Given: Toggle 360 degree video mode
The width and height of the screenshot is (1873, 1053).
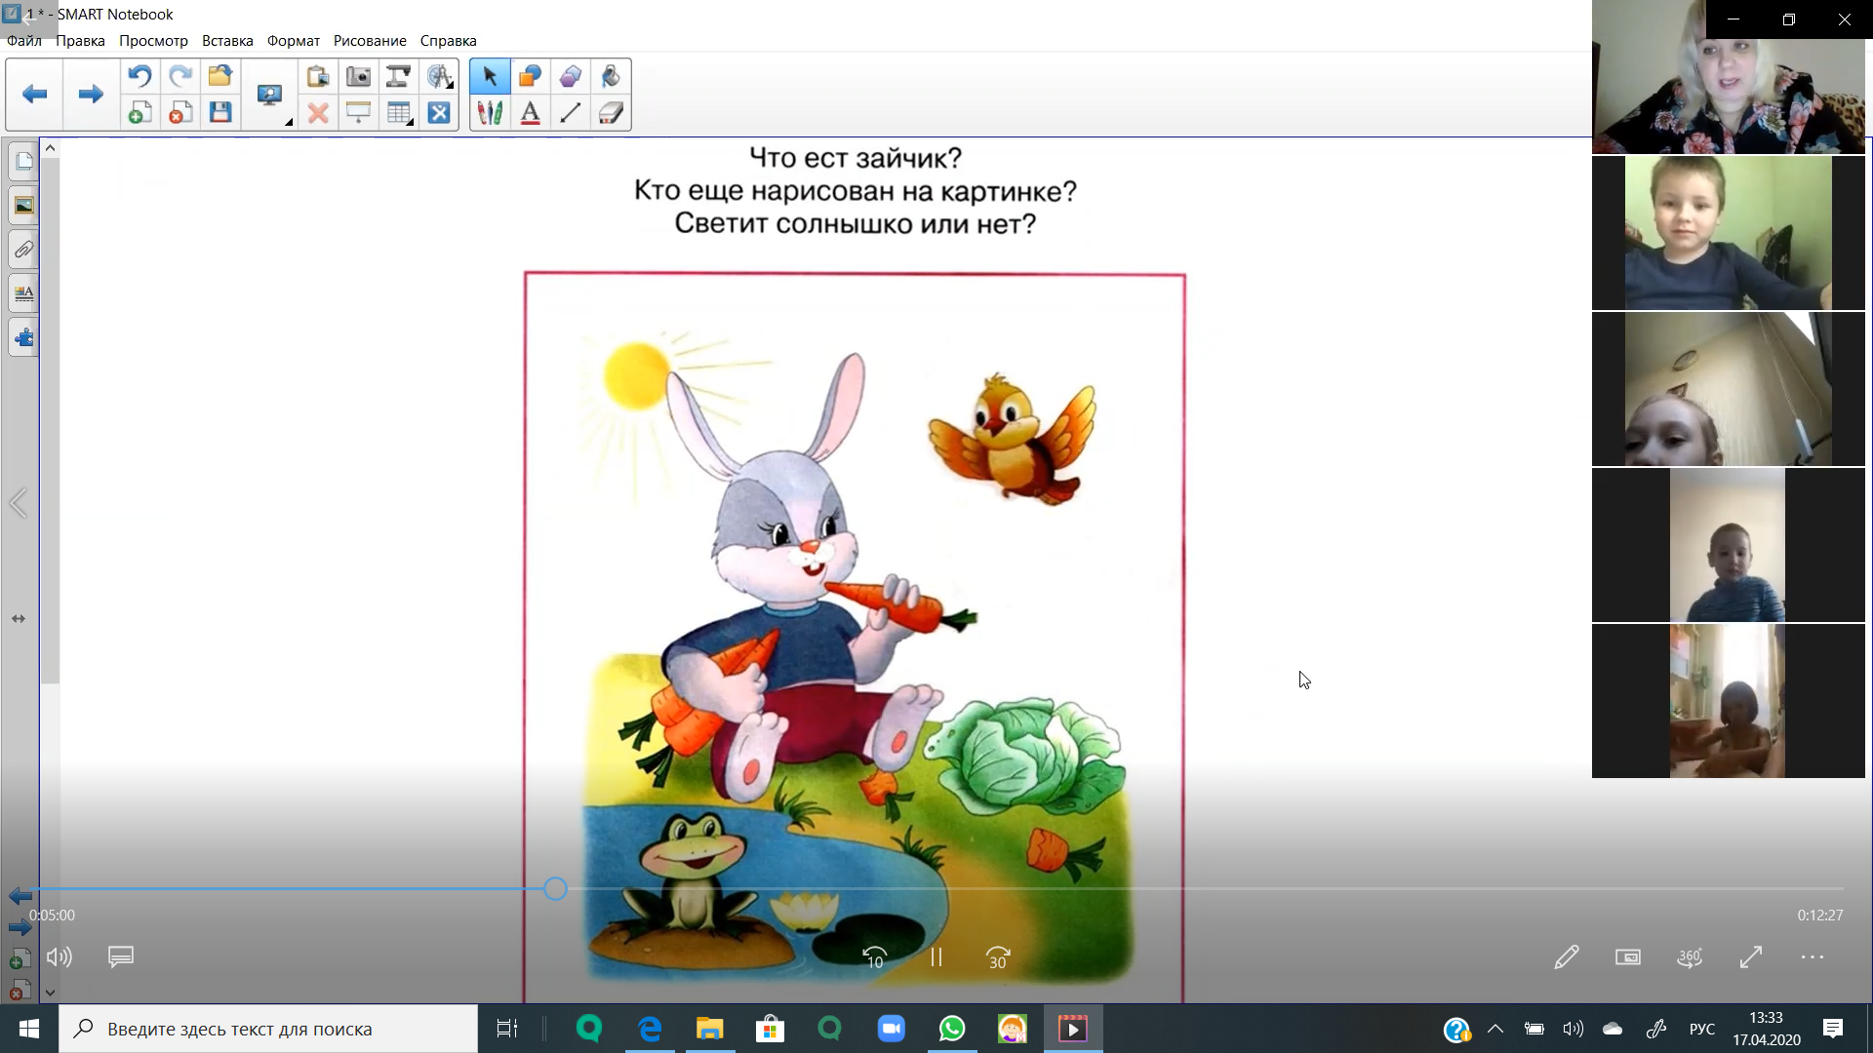Looking at the screenshot, I should (x=1690, y=957).
